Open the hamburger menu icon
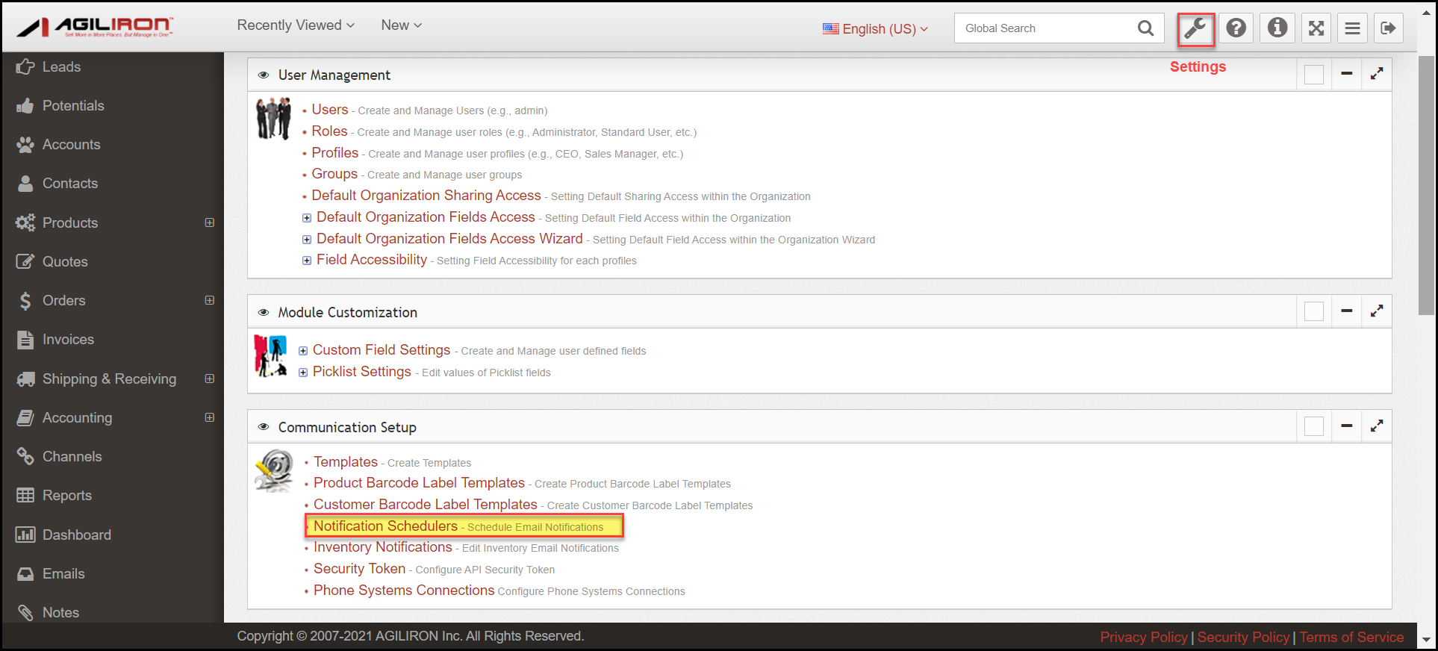This screenshot has width=1438, height=651. click(x=1352, y=28)
